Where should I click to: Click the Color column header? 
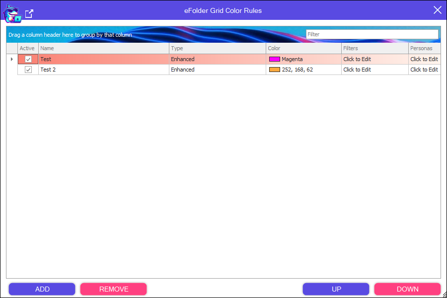point(303,48)
